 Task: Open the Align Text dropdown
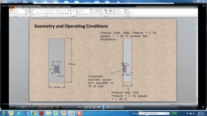[80, 12]
